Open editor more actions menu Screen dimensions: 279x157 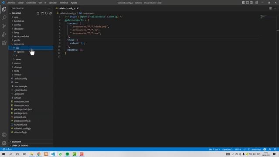point(275,8)
